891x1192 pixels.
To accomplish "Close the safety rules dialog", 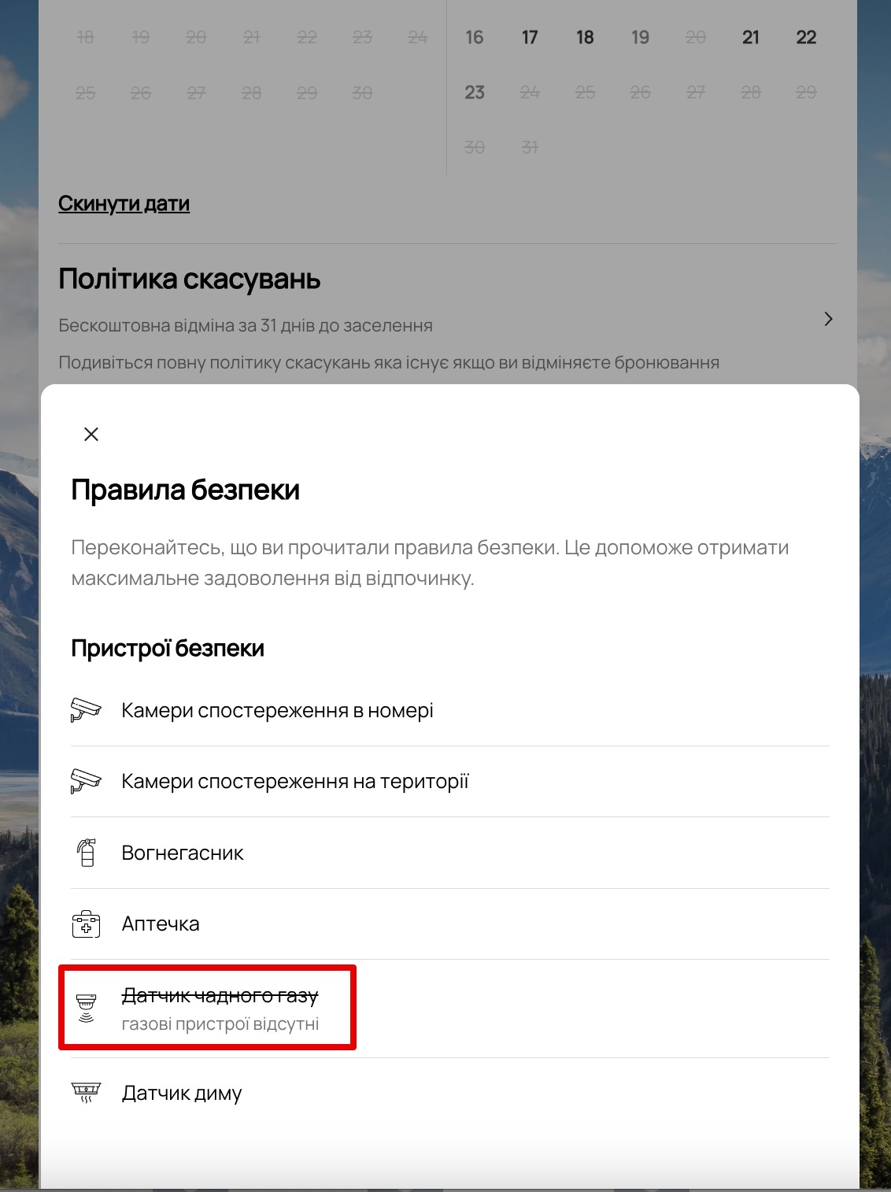I will point(91,434).
